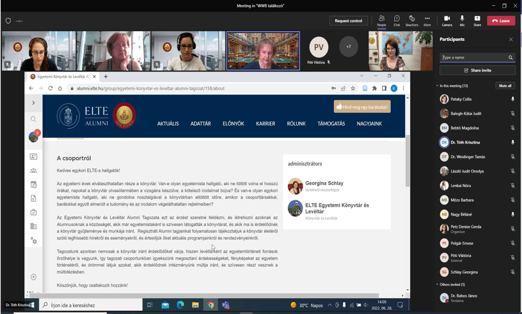Select participant Bebtó Magdolna
Viewport: 522px width, 314px height.
tap(477, 128)
